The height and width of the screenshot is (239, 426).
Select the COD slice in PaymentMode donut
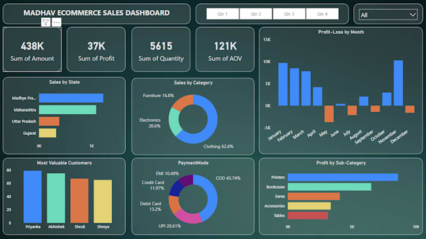point(212,196)
